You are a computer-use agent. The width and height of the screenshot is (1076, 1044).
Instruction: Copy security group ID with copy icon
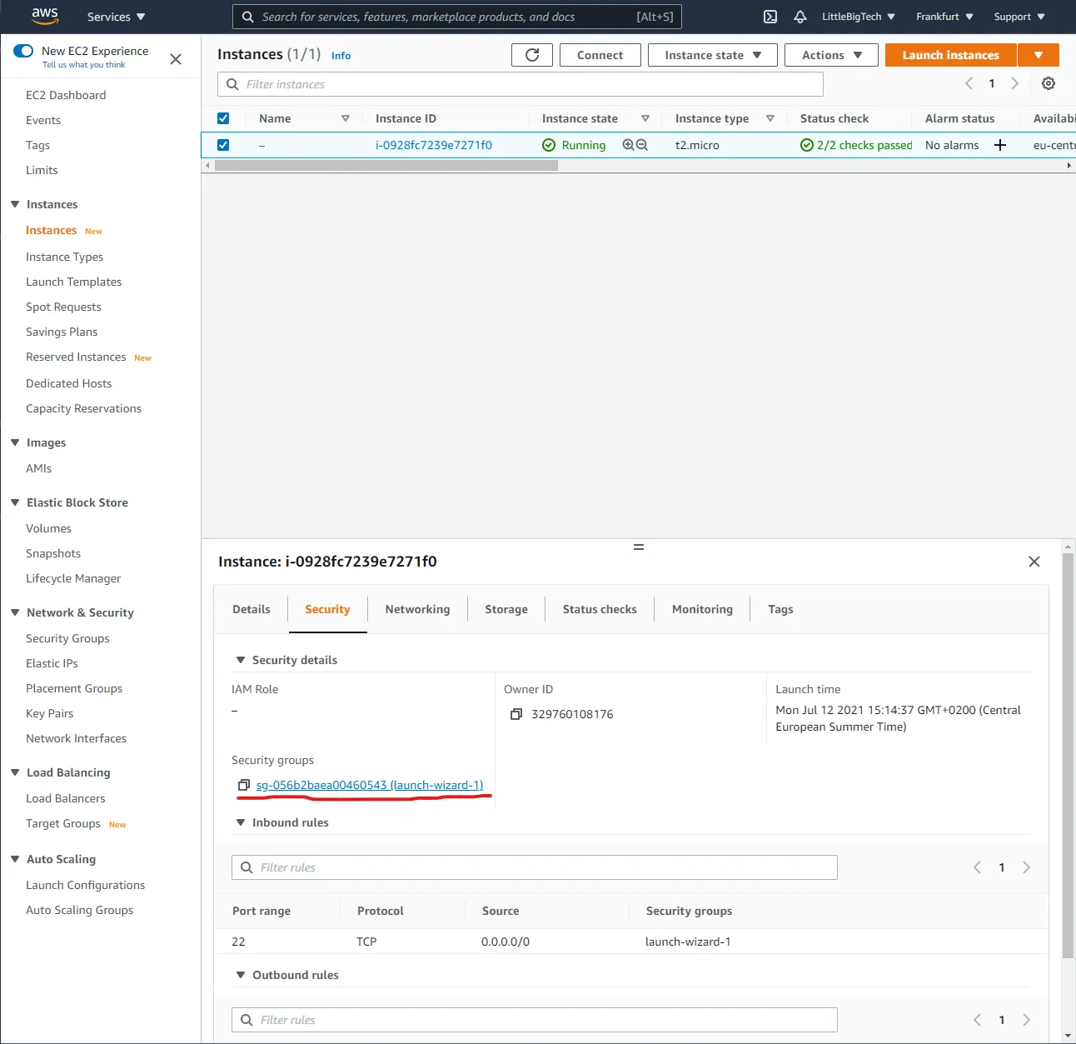coord(243,785)
